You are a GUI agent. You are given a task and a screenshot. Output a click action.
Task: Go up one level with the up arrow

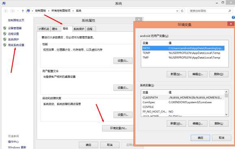(x=23, y=11)
